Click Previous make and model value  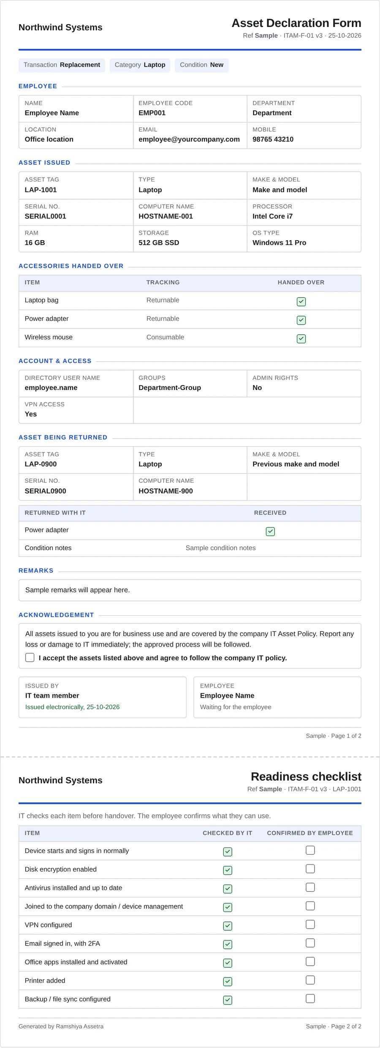296,464
